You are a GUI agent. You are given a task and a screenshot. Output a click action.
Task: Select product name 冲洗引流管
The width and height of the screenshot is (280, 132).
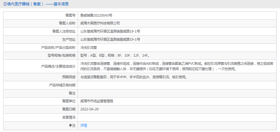click(x=89, y=48)
